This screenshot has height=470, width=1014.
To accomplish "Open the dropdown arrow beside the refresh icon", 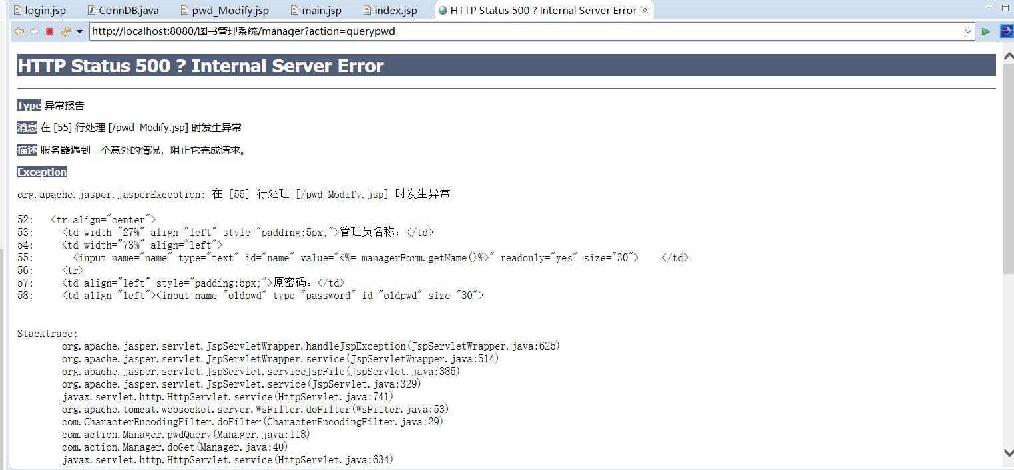I will (79, 31).
